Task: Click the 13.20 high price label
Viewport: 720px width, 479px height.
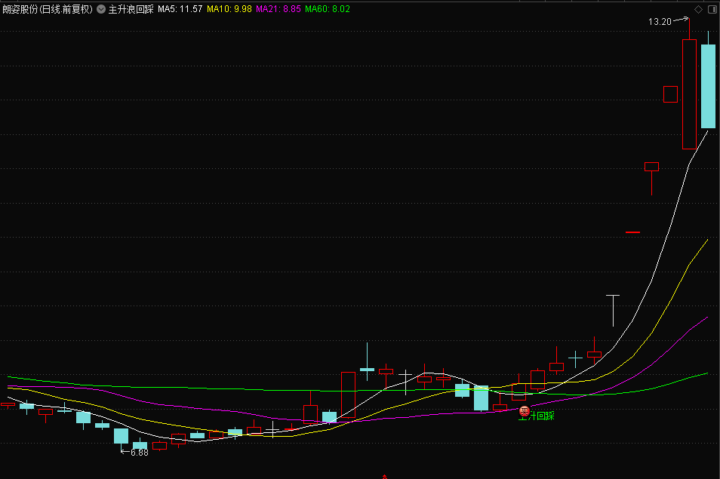Action: pos(660,22)
